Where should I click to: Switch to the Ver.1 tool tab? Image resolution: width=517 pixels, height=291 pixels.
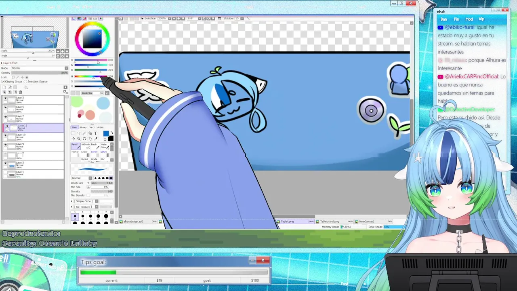(92, 127)
